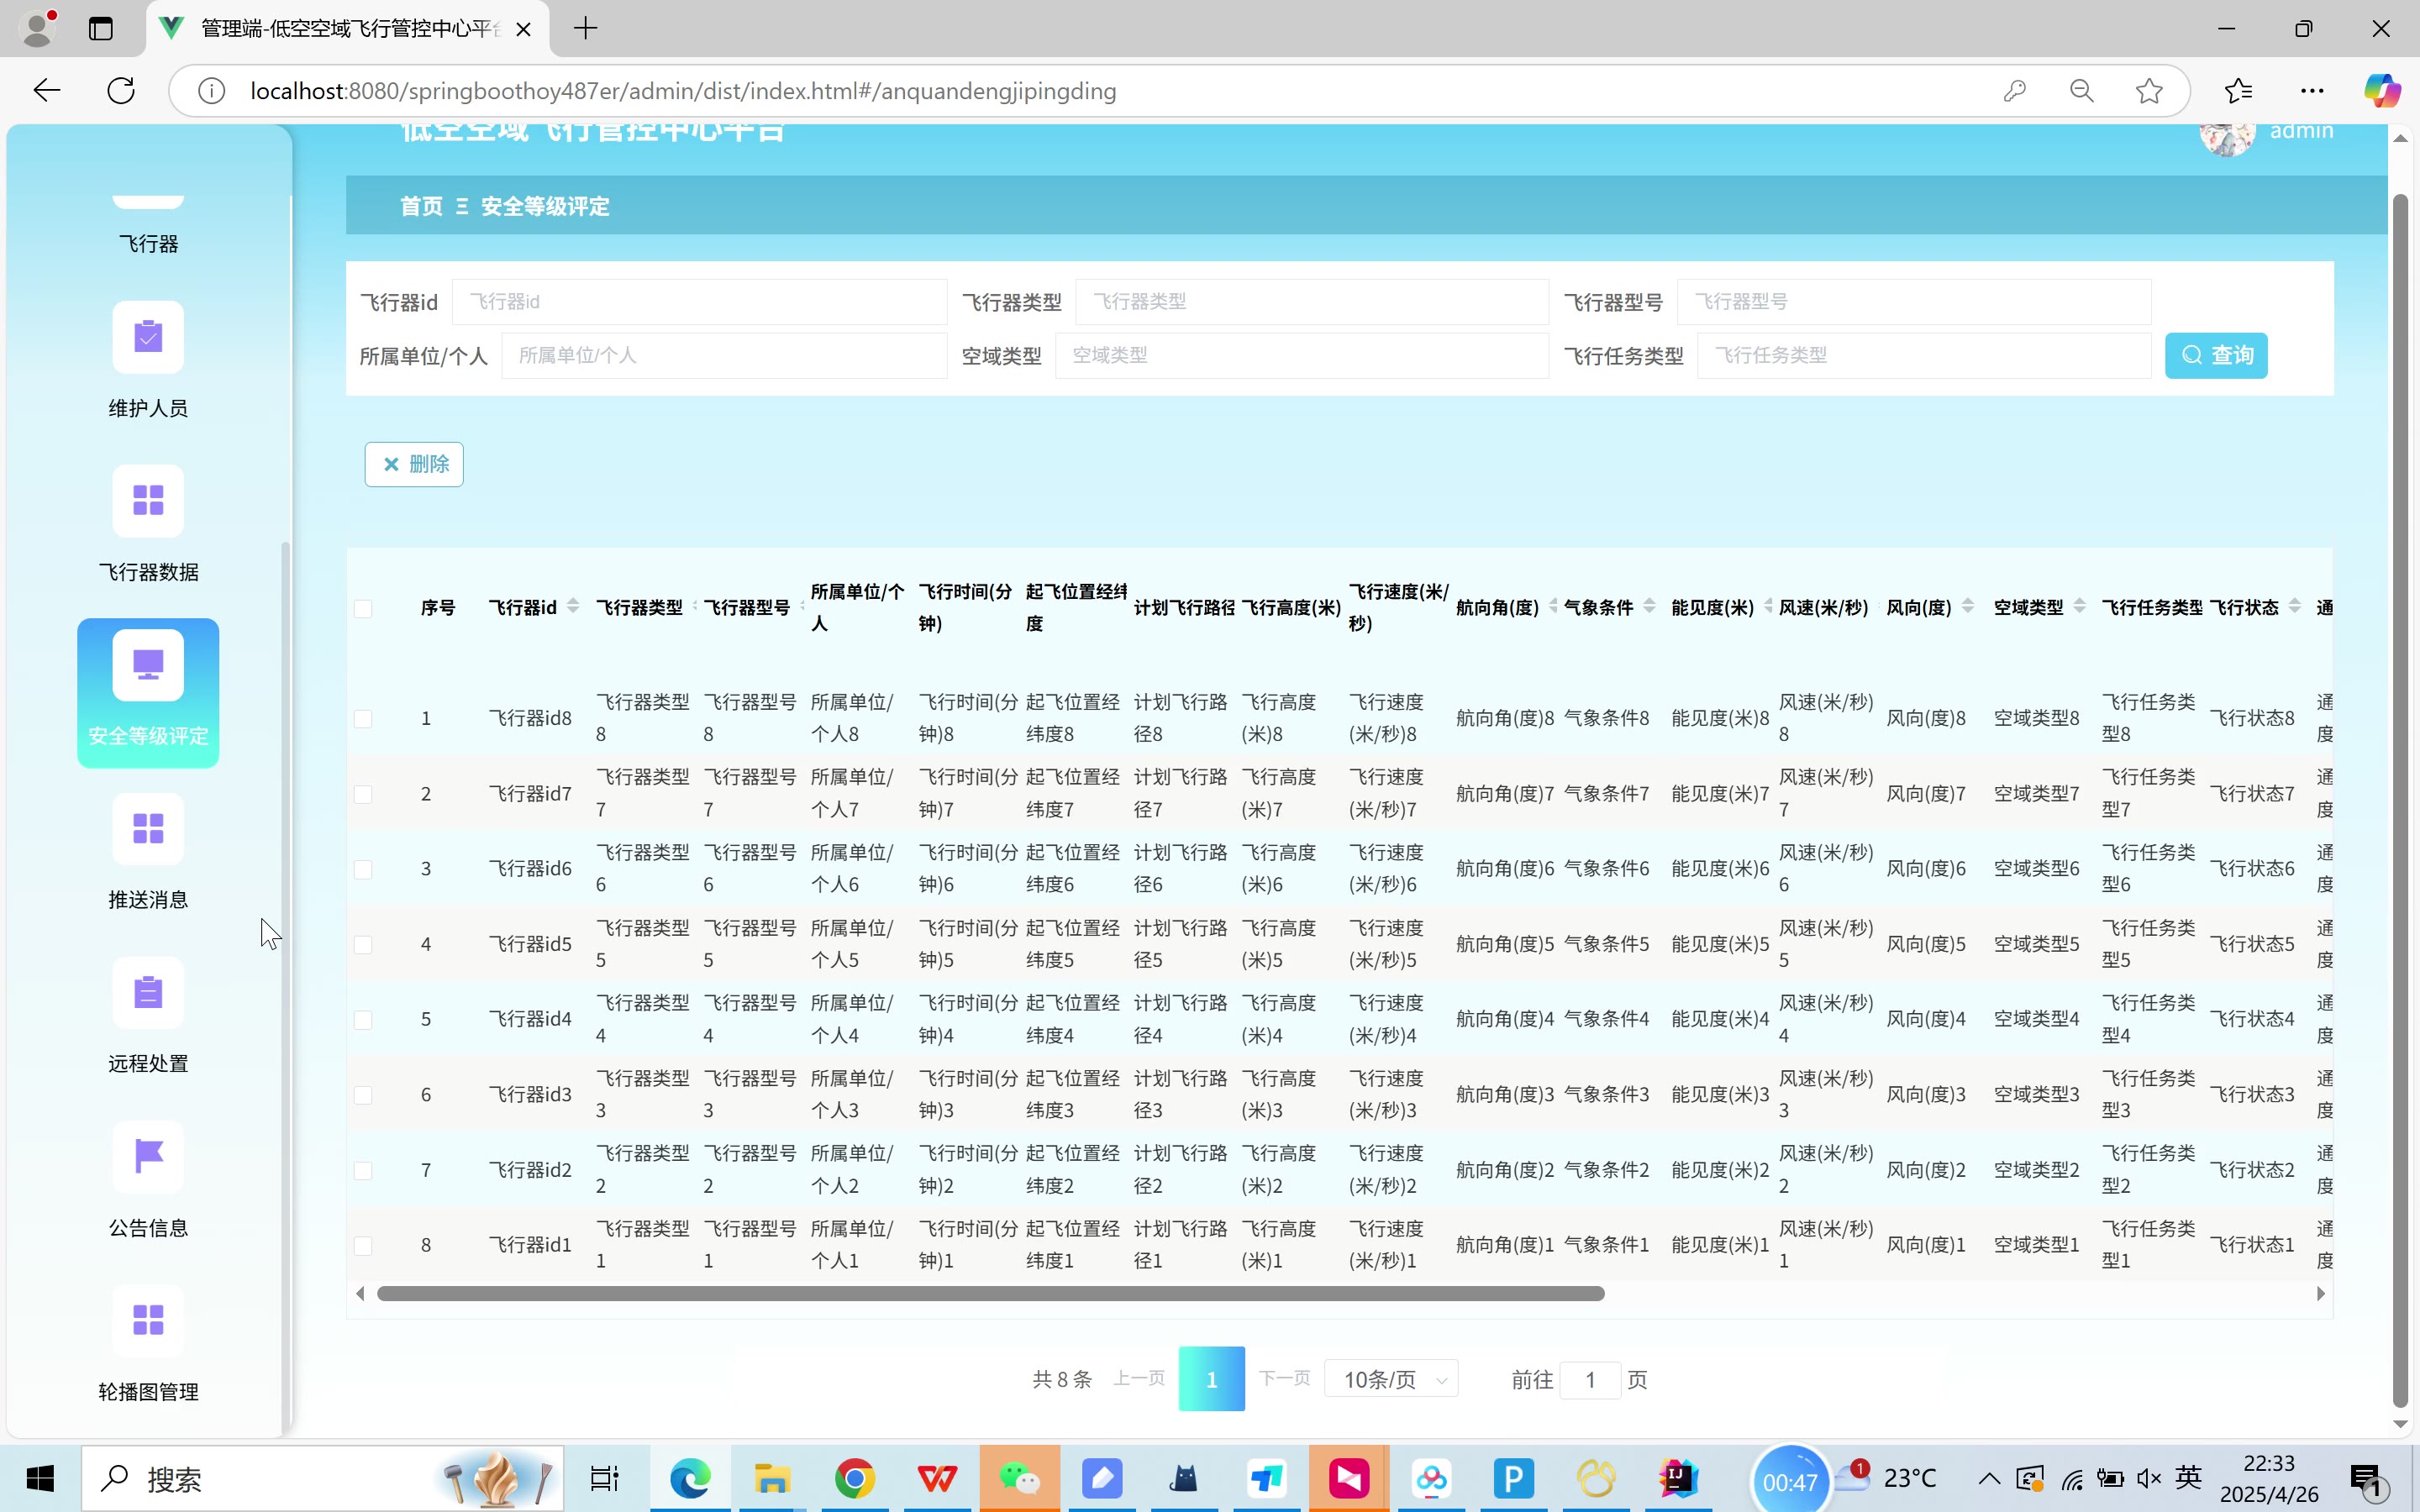
Task: Select the 安全等级评定 menu item
Action: pyautogui.click(x=148, y=693)
